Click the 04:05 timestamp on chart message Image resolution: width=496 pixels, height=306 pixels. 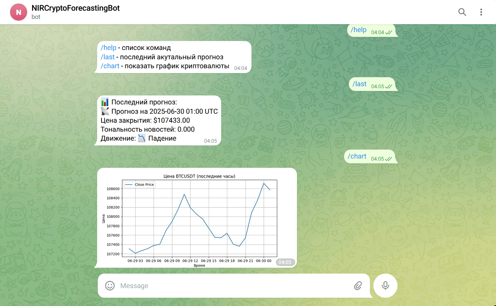pyautogui.click(x=286, y=262)
